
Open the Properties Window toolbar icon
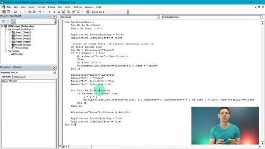click(x=73, y=12)
